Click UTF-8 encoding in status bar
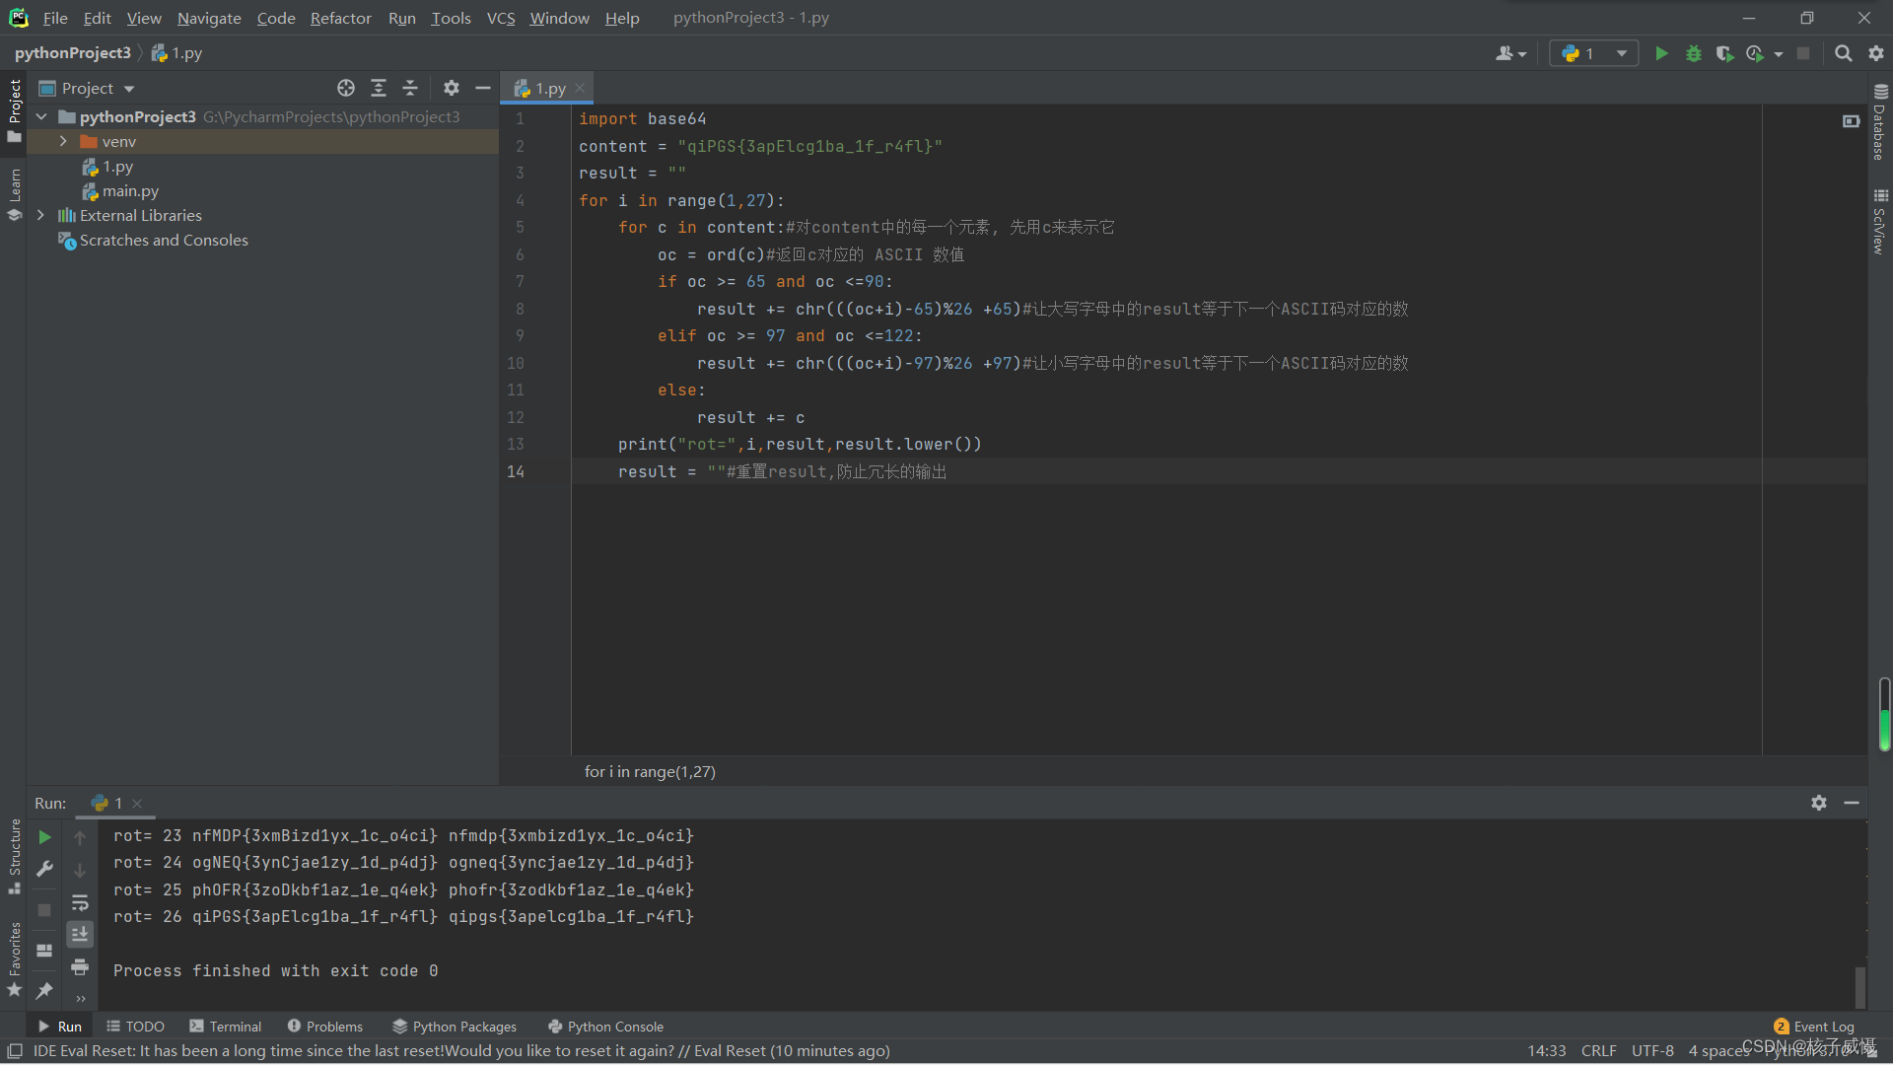Screen dimensions: 1893x1065 pyautogui.click(x=1652, y=1050)
